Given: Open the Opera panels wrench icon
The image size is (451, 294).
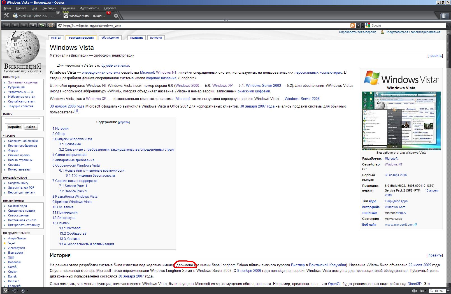Looking at the screenshot, I should (x=6, y=16).
